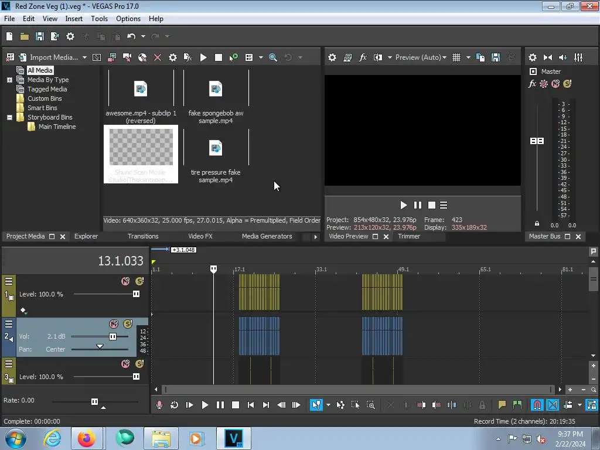Viewport: 600px width, 450px height.
Task: Insert a region on timeline
Action: tap(517, 405)
